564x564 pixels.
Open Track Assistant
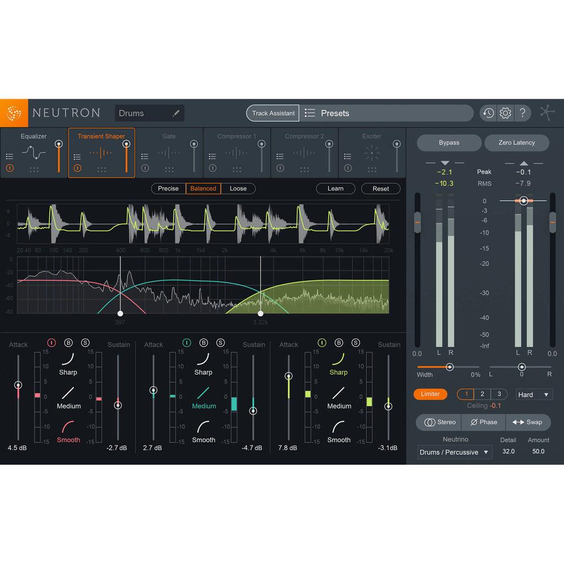pyautogui.click(x=272, y=113)
